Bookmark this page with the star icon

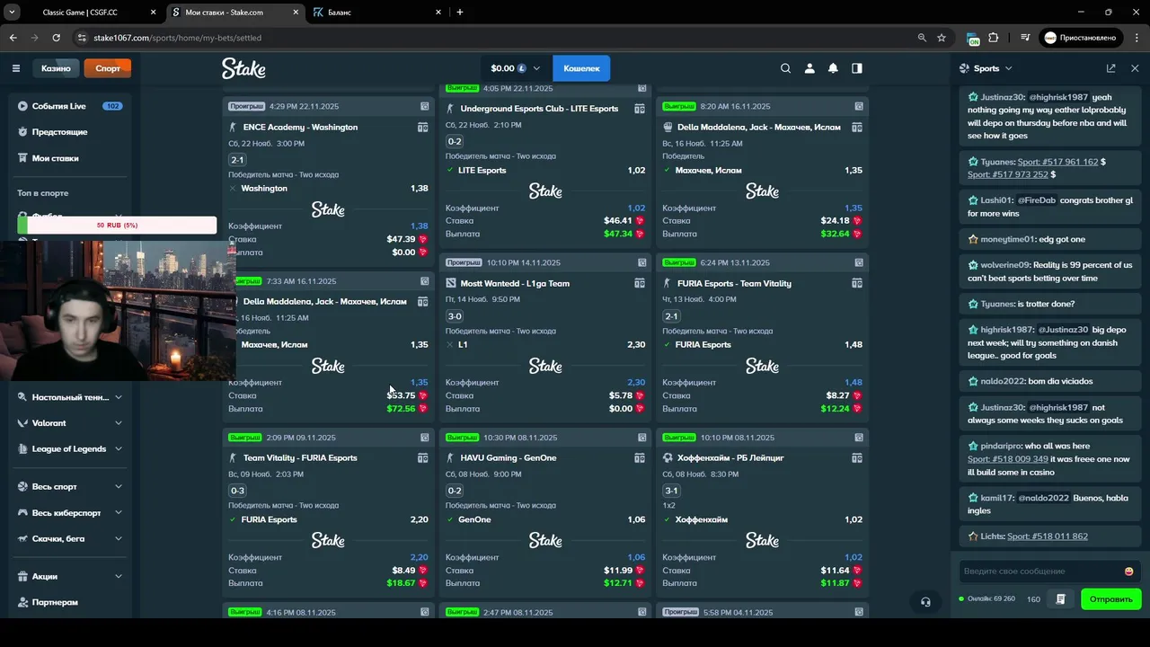(942, 38)
